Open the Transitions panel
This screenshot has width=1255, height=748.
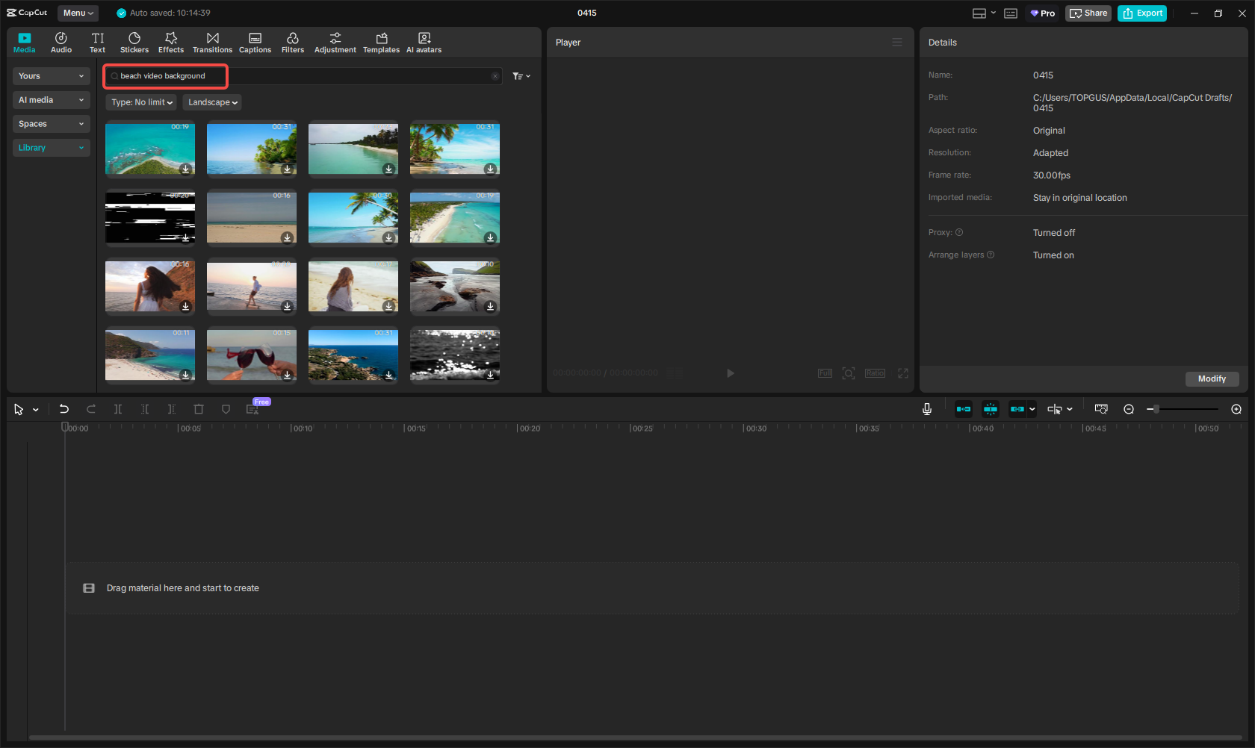(212, 43)
